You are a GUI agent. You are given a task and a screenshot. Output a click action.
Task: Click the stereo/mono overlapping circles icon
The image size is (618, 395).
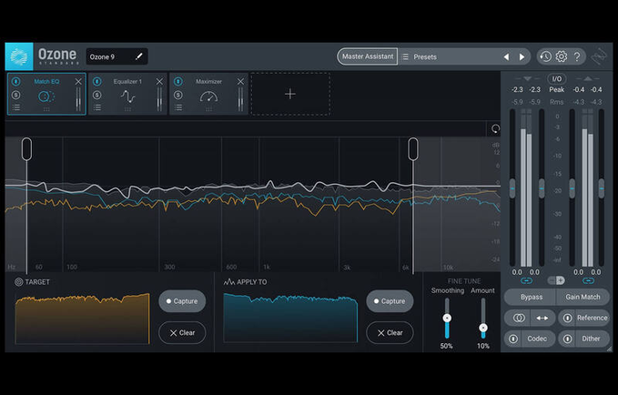pos(519,318)
